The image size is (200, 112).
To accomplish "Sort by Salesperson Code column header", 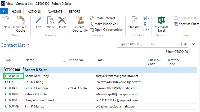I will click(154, 62).
